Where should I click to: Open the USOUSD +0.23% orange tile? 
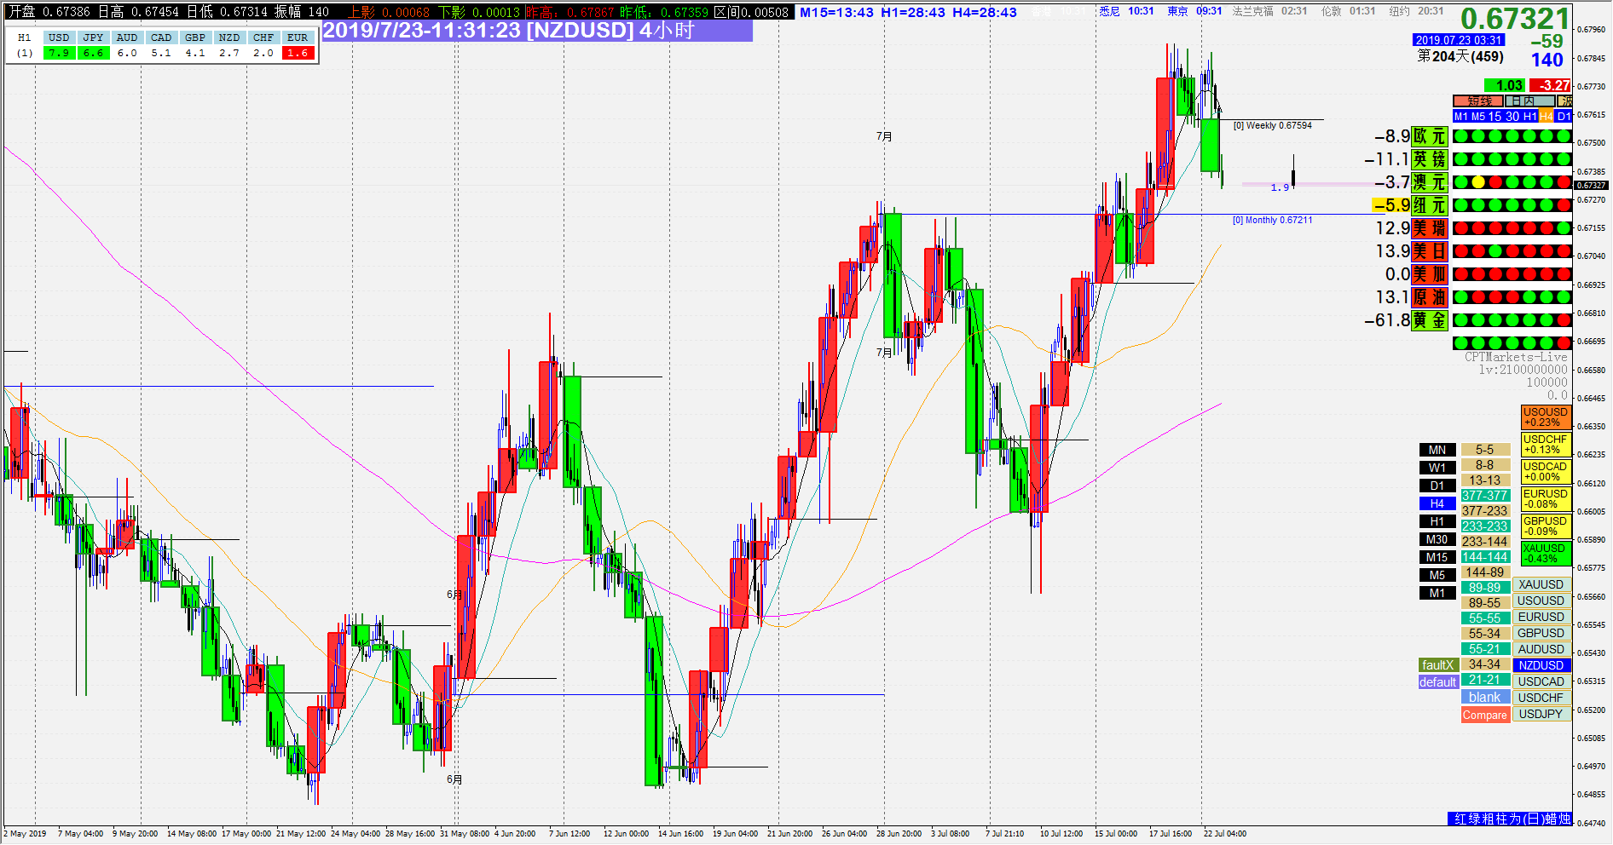[1546, 417]
